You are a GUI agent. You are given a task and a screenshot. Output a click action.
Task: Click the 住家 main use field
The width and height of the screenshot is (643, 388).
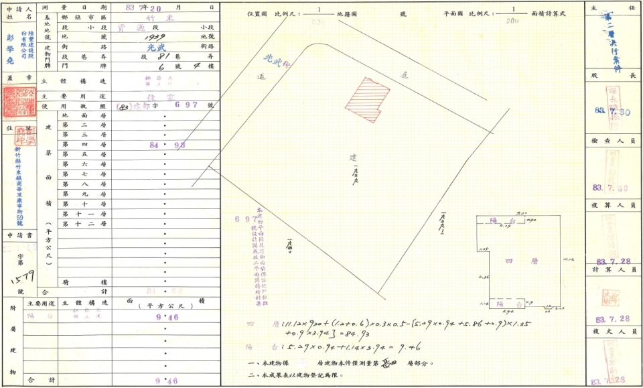pyautogui.click(x=165, y=96)
